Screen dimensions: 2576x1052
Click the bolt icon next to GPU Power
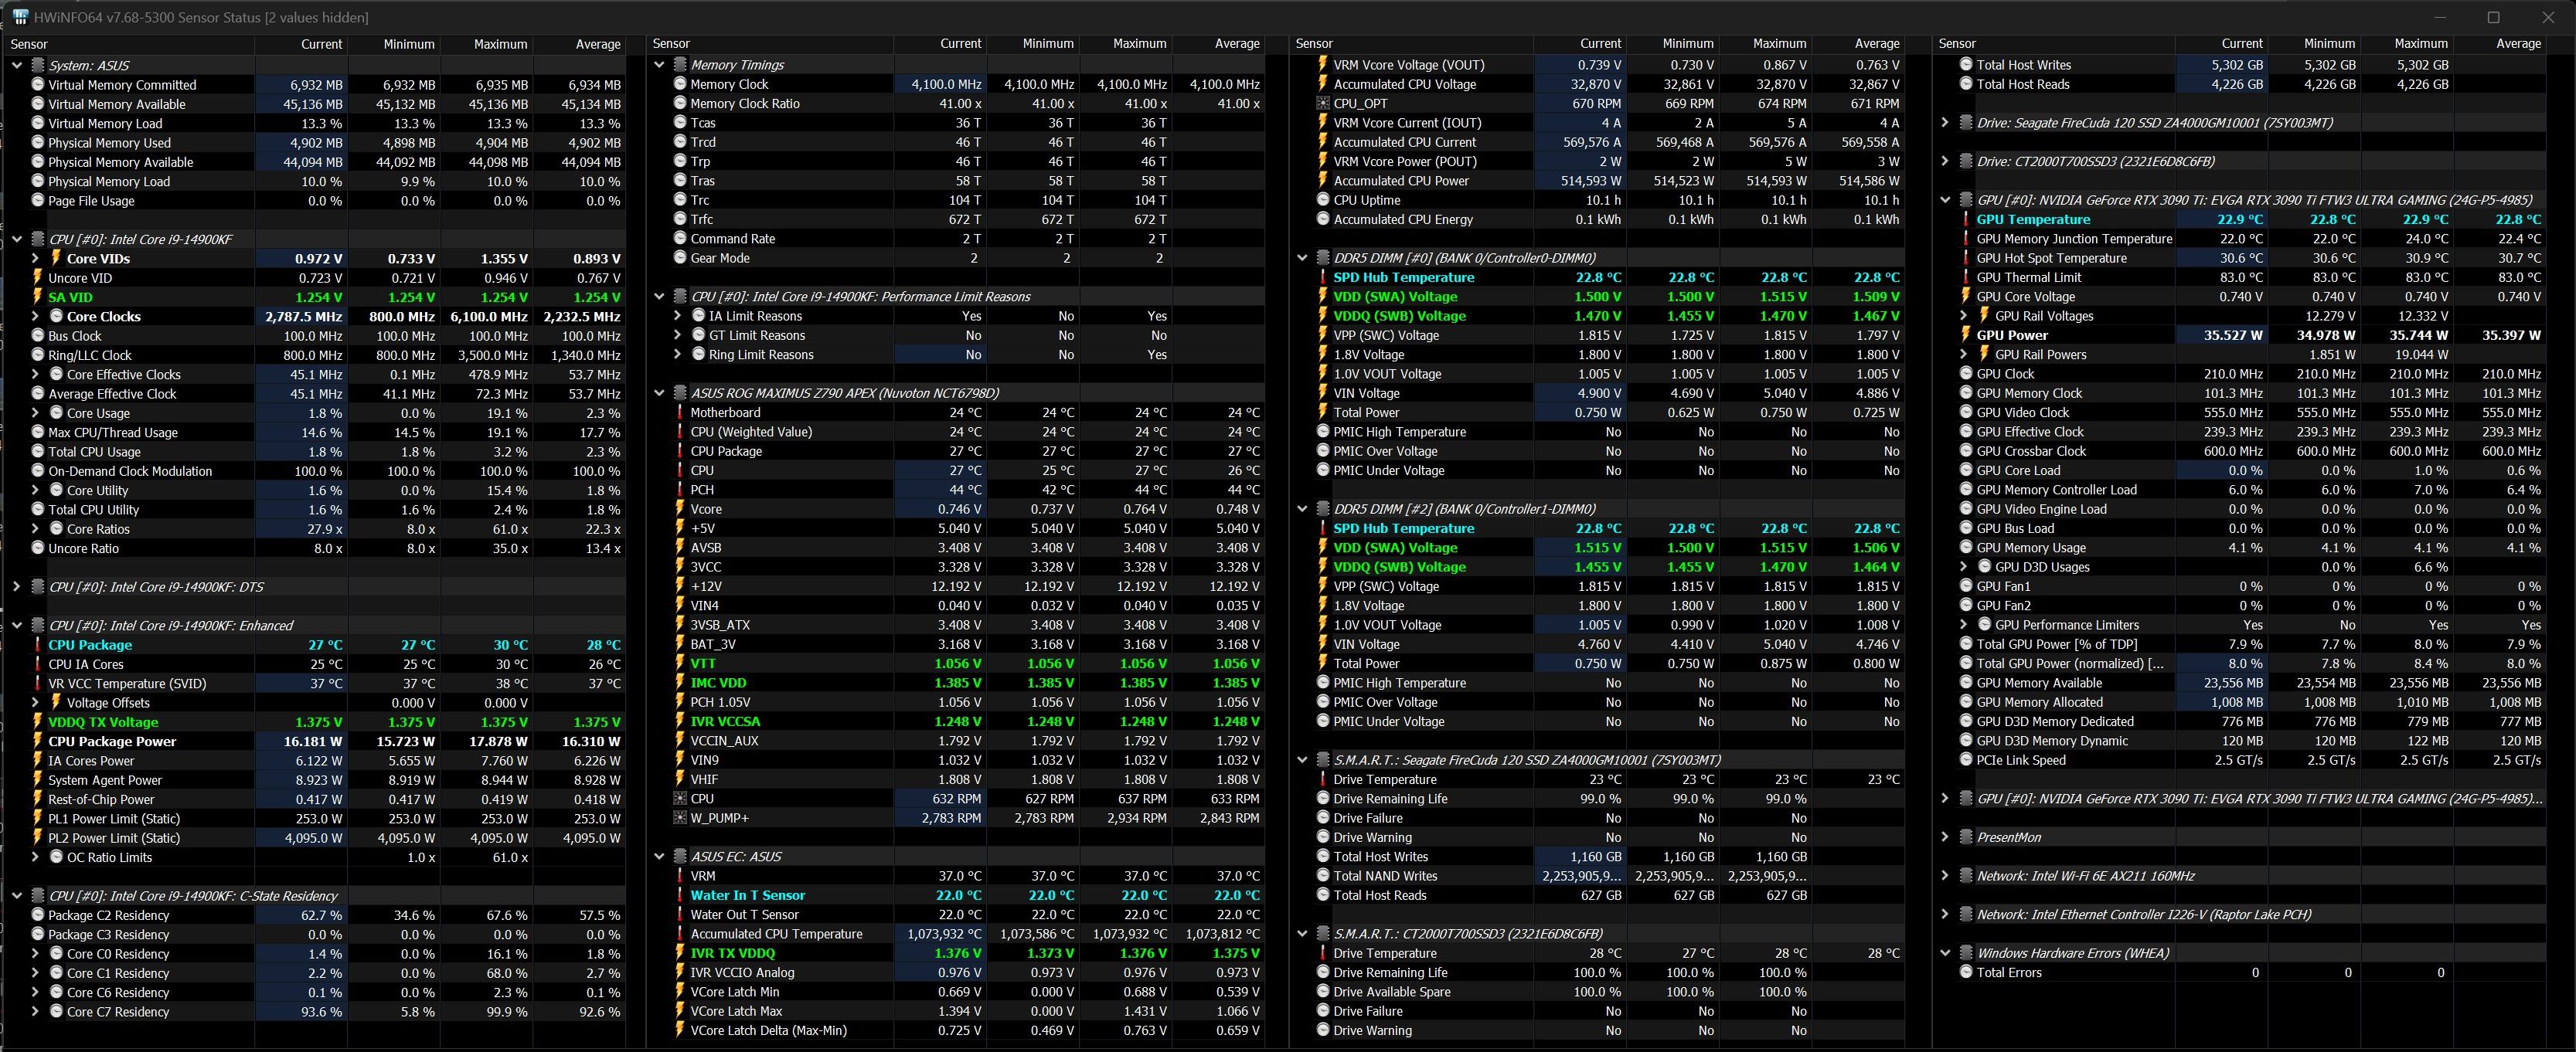(x=1966, y=336)
